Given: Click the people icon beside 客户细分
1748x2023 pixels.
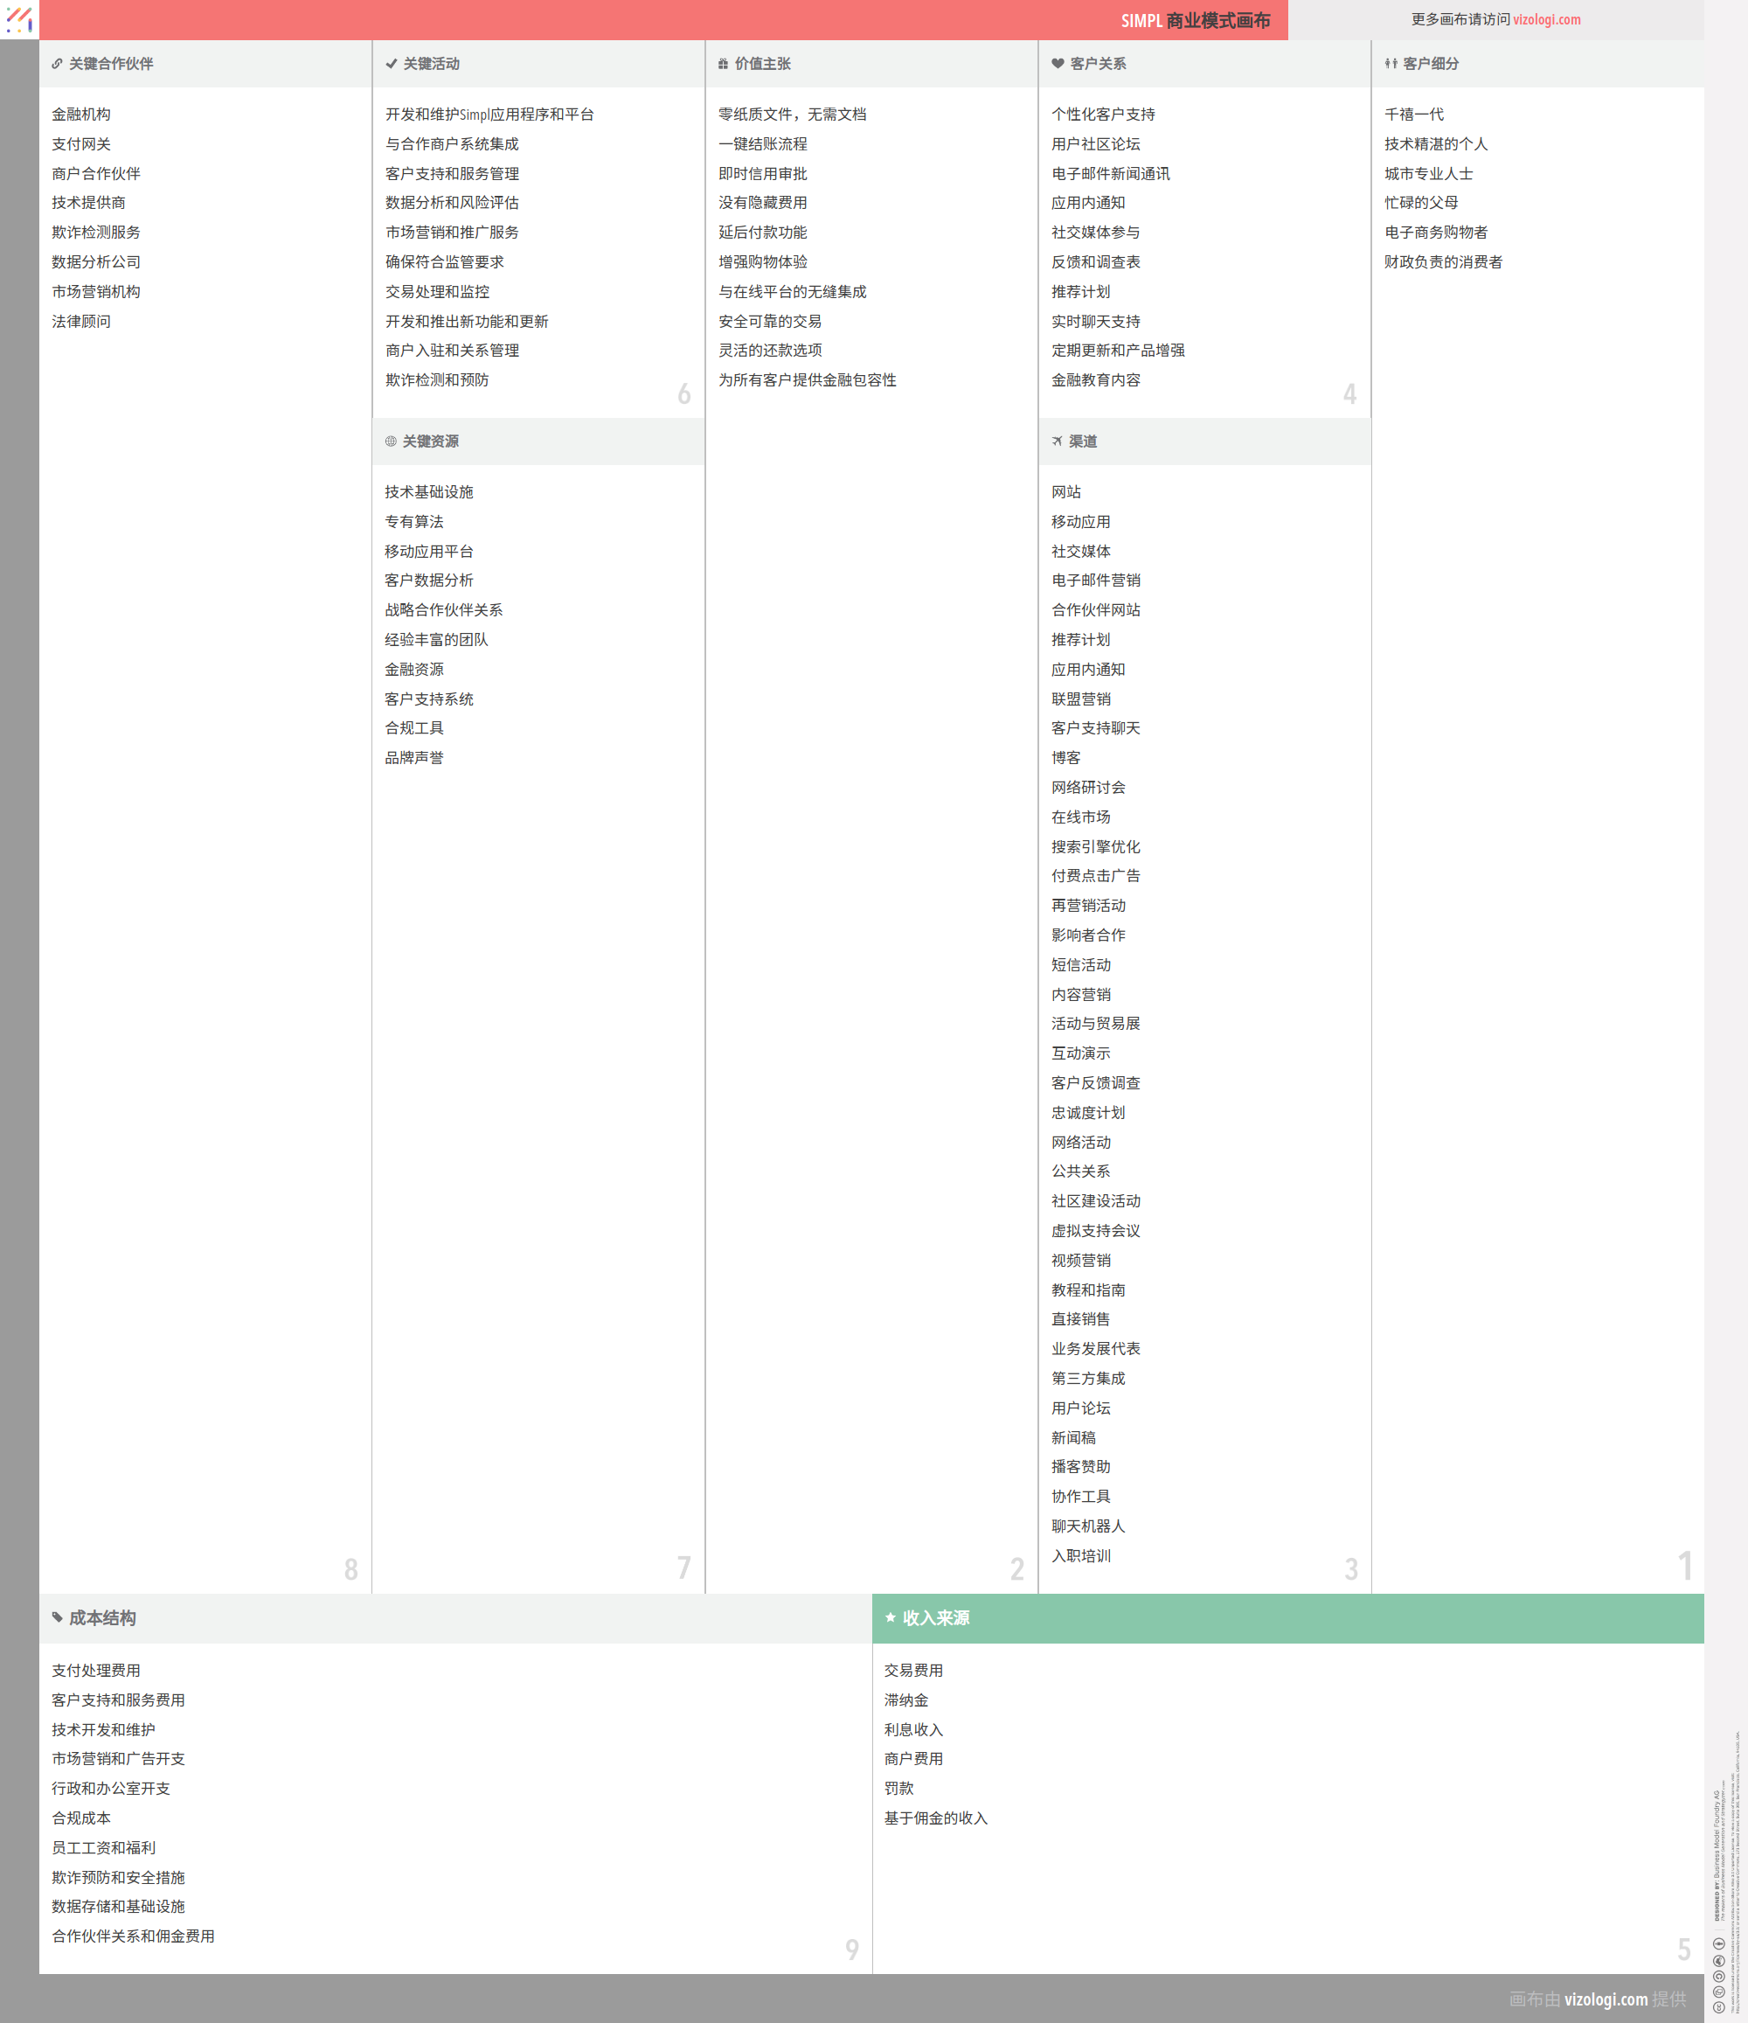Looking at the screenshot, I should pos(1391,64).
